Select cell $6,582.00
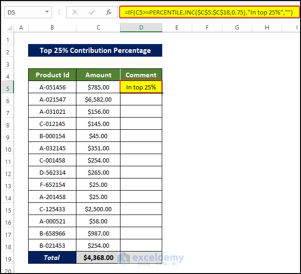 click(98, 99)
